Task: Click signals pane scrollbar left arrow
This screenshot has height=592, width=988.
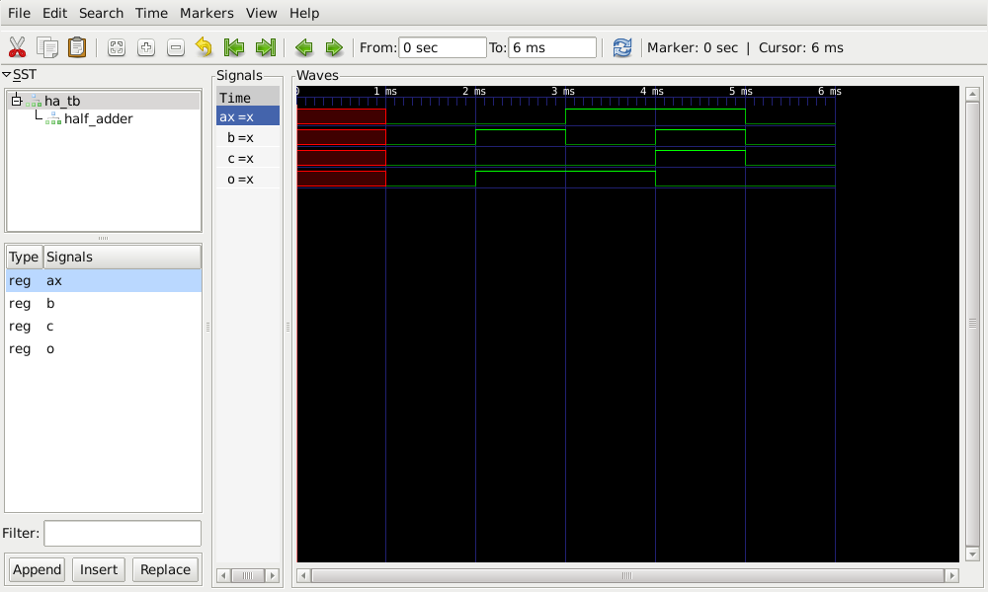Action: pyautogui.click(x=223, y=575)
